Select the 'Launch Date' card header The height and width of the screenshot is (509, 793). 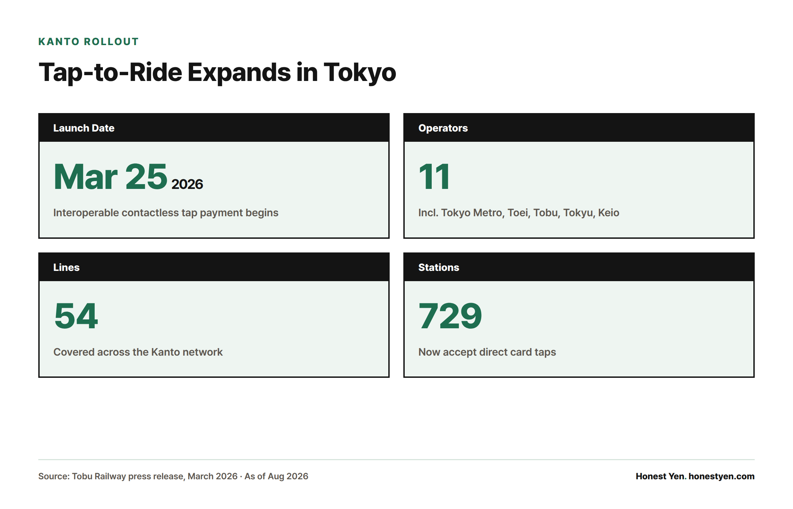pos(214,128)
